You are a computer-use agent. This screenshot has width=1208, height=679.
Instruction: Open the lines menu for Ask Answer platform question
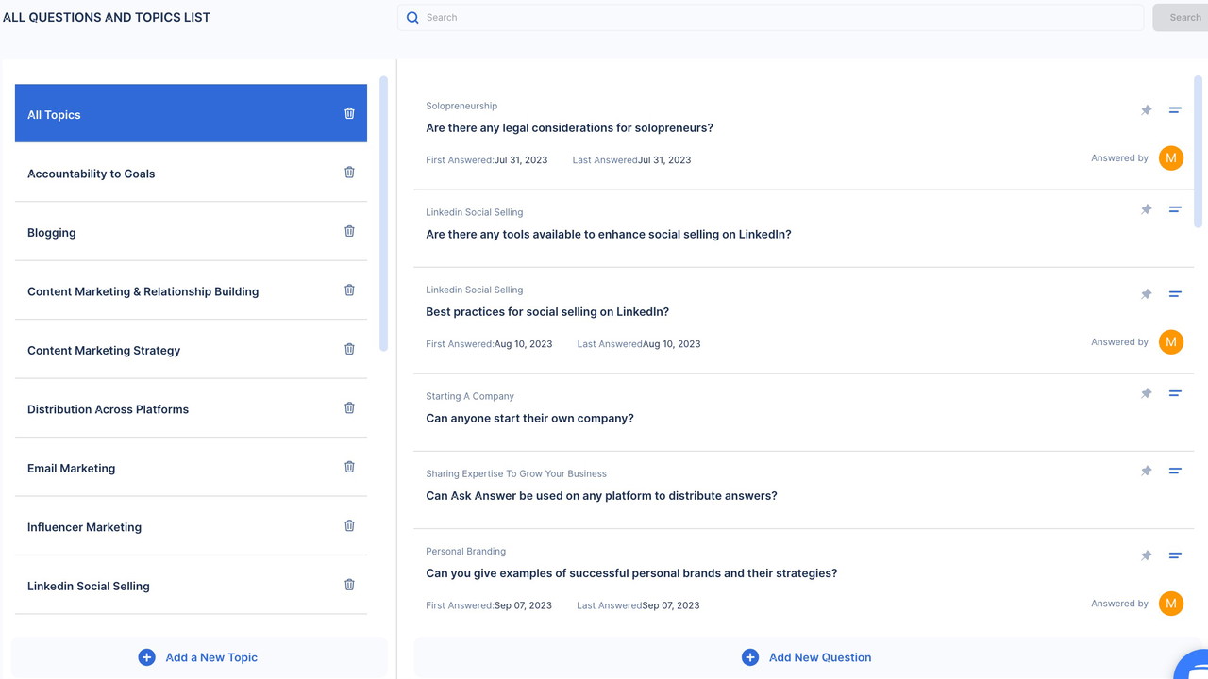point(1175,471)
